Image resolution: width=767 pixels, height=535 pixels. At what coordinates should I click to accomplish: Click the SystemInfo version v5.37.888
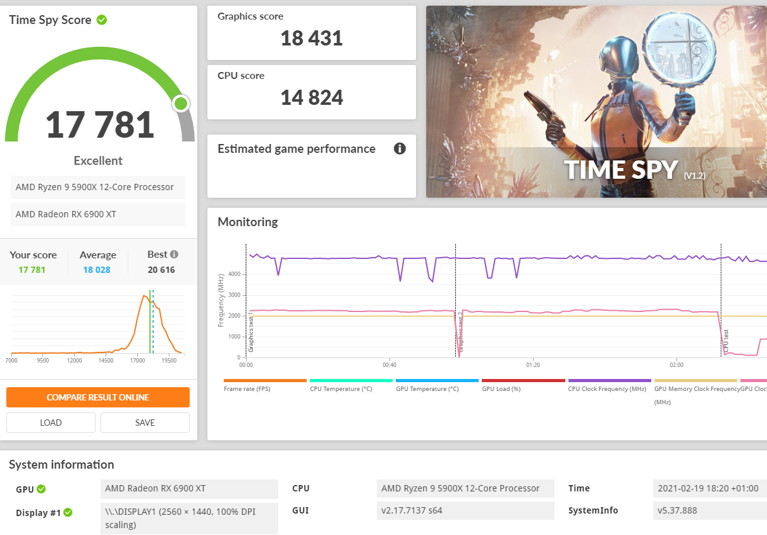coord(709,511)
